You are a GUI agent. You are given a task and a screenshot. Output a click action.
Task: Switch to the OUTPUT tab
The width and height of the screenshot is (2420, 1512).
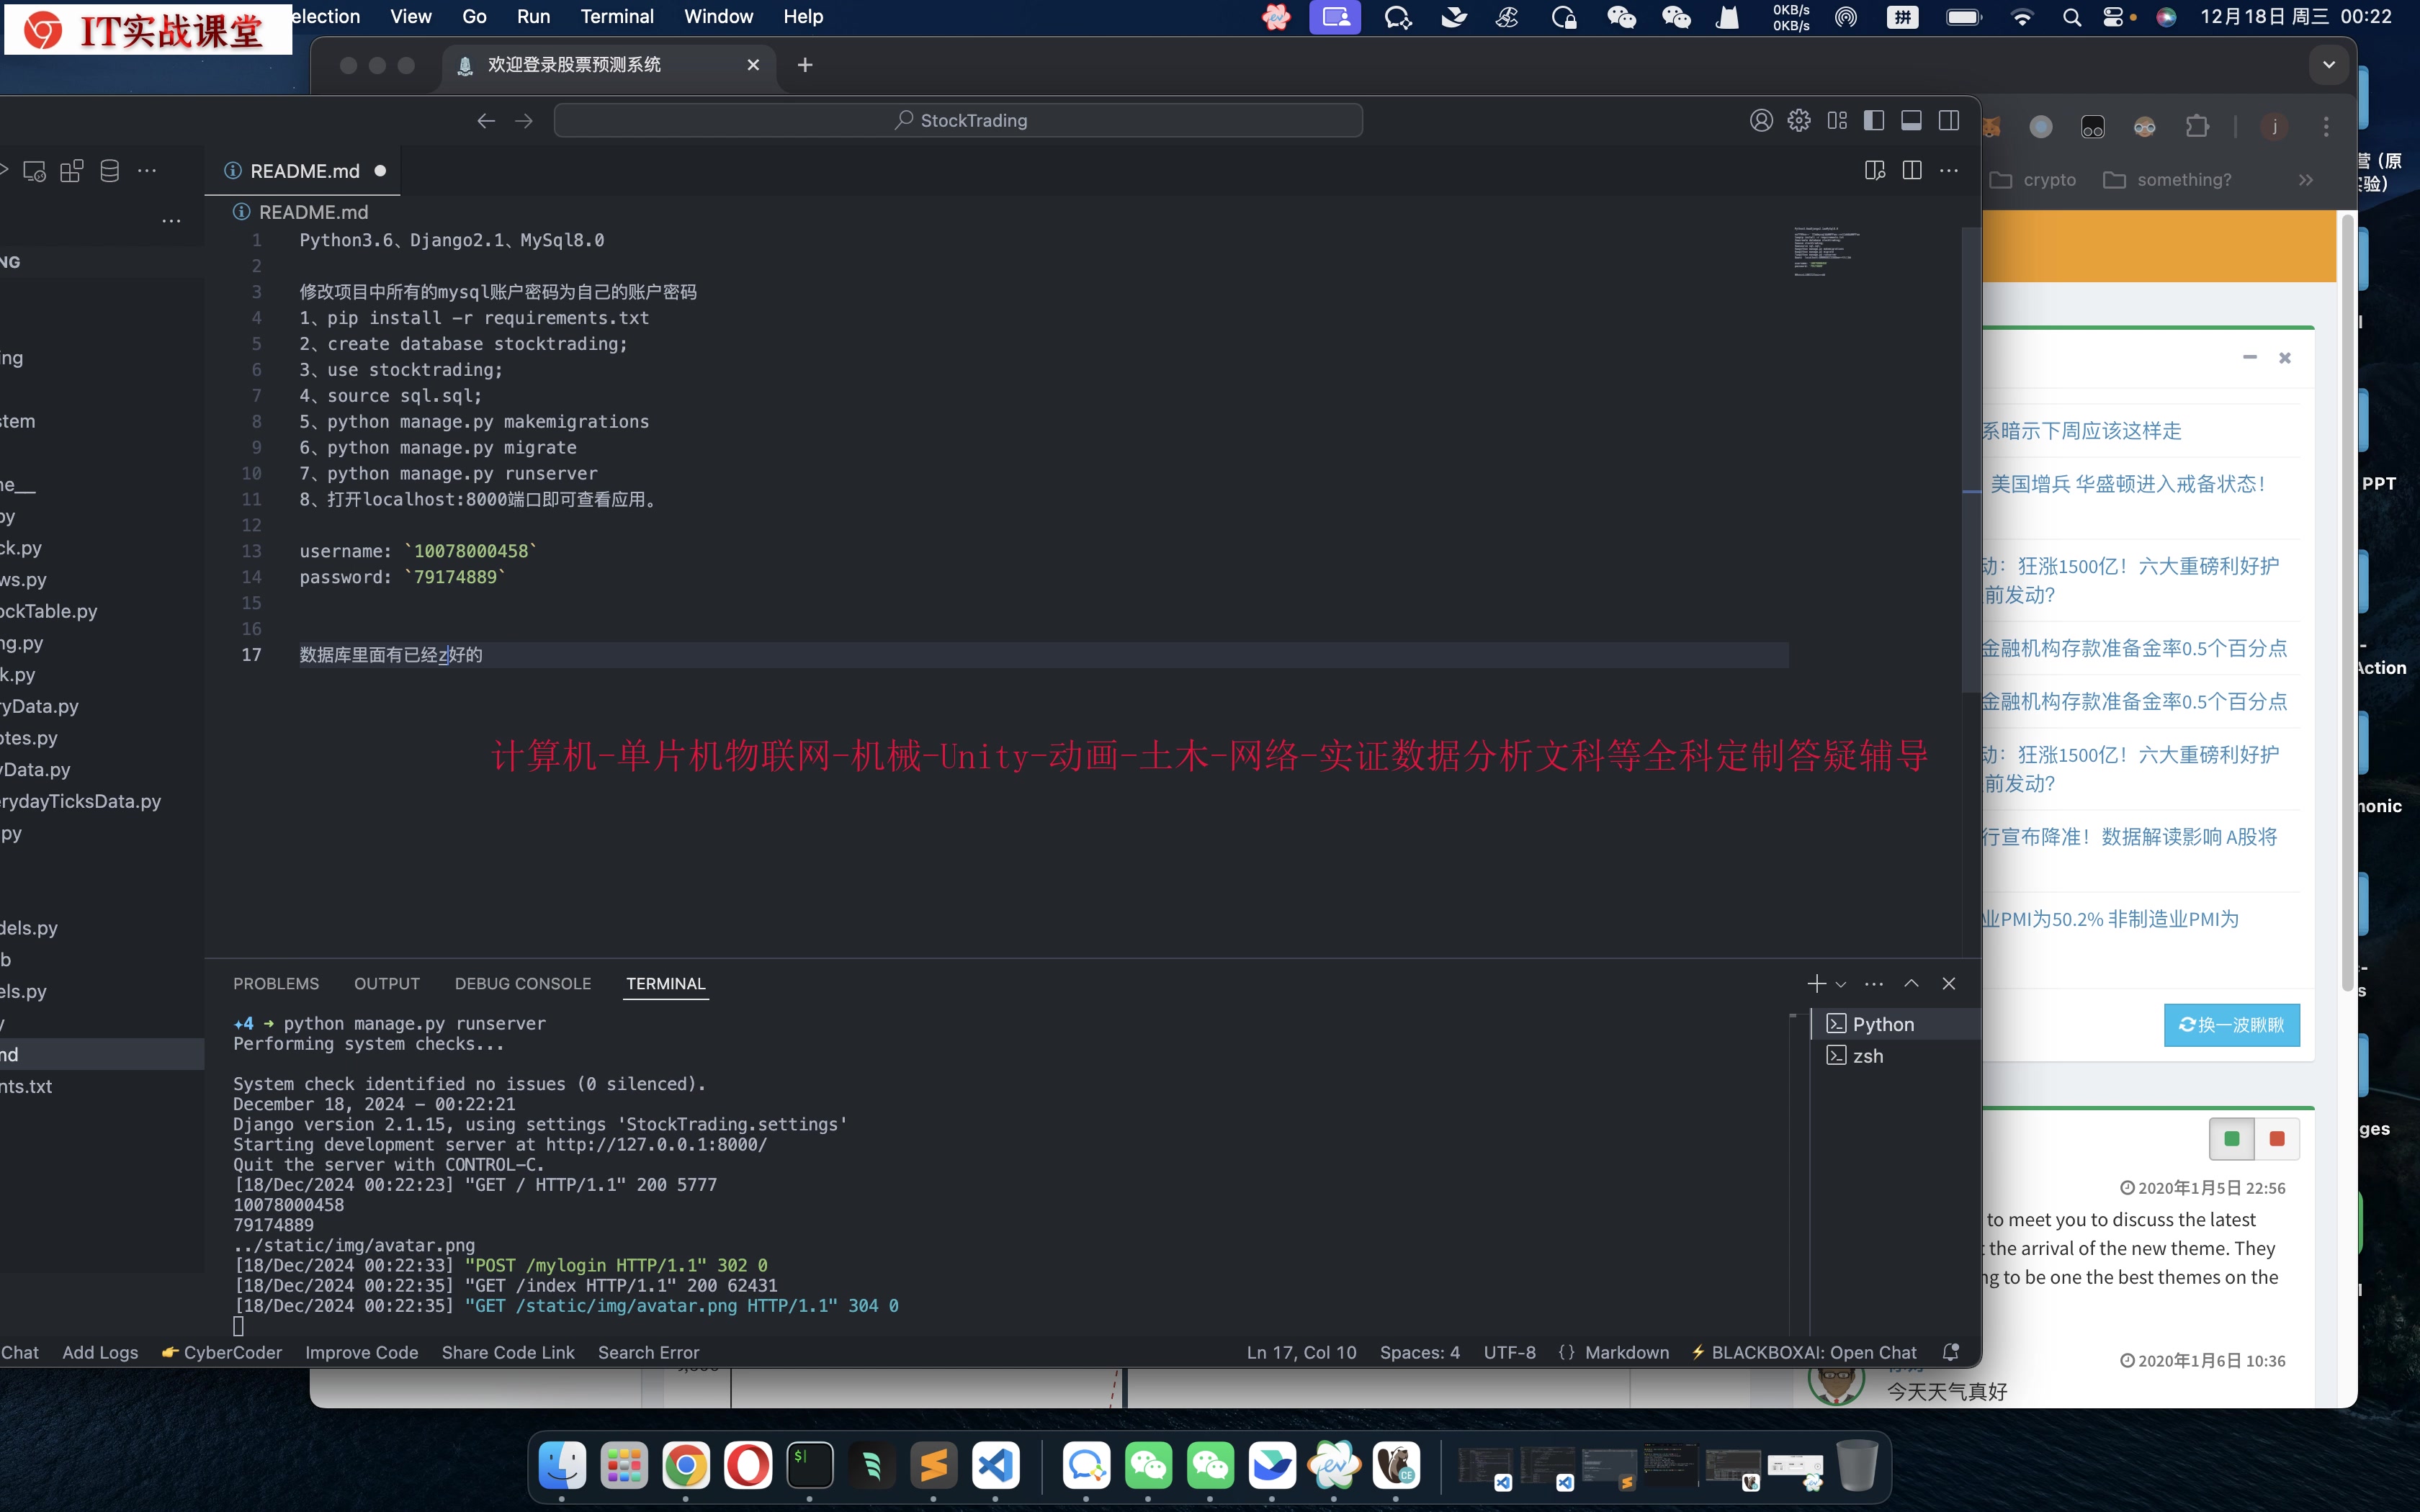pyautogui.click(x=387, y=984)
